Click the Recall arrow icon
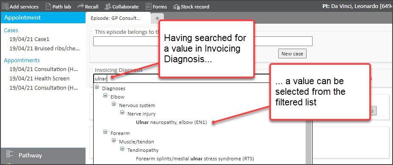 click(80, 6)
